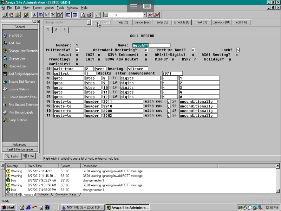Click the schedule (f9) button
Viewport: 281px width, 211px height.
182,23
